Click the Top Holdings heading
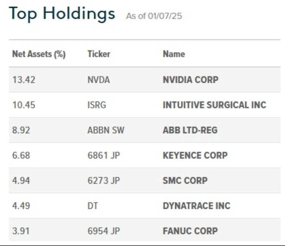Image resolution: width=285 pixels, height=246 pixels. coord(62,16)
